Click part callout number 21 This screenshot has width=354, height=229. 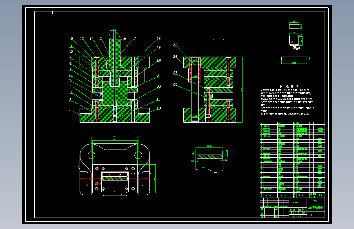tap(159, 76)
